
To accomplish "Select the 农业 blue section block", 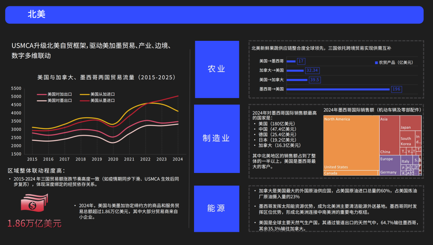I will pos(216,69).
